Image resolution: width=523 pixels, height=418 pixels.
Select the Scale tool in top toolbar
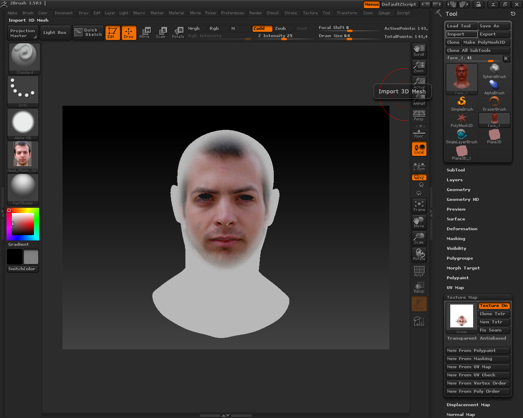[x=161, y=32]
